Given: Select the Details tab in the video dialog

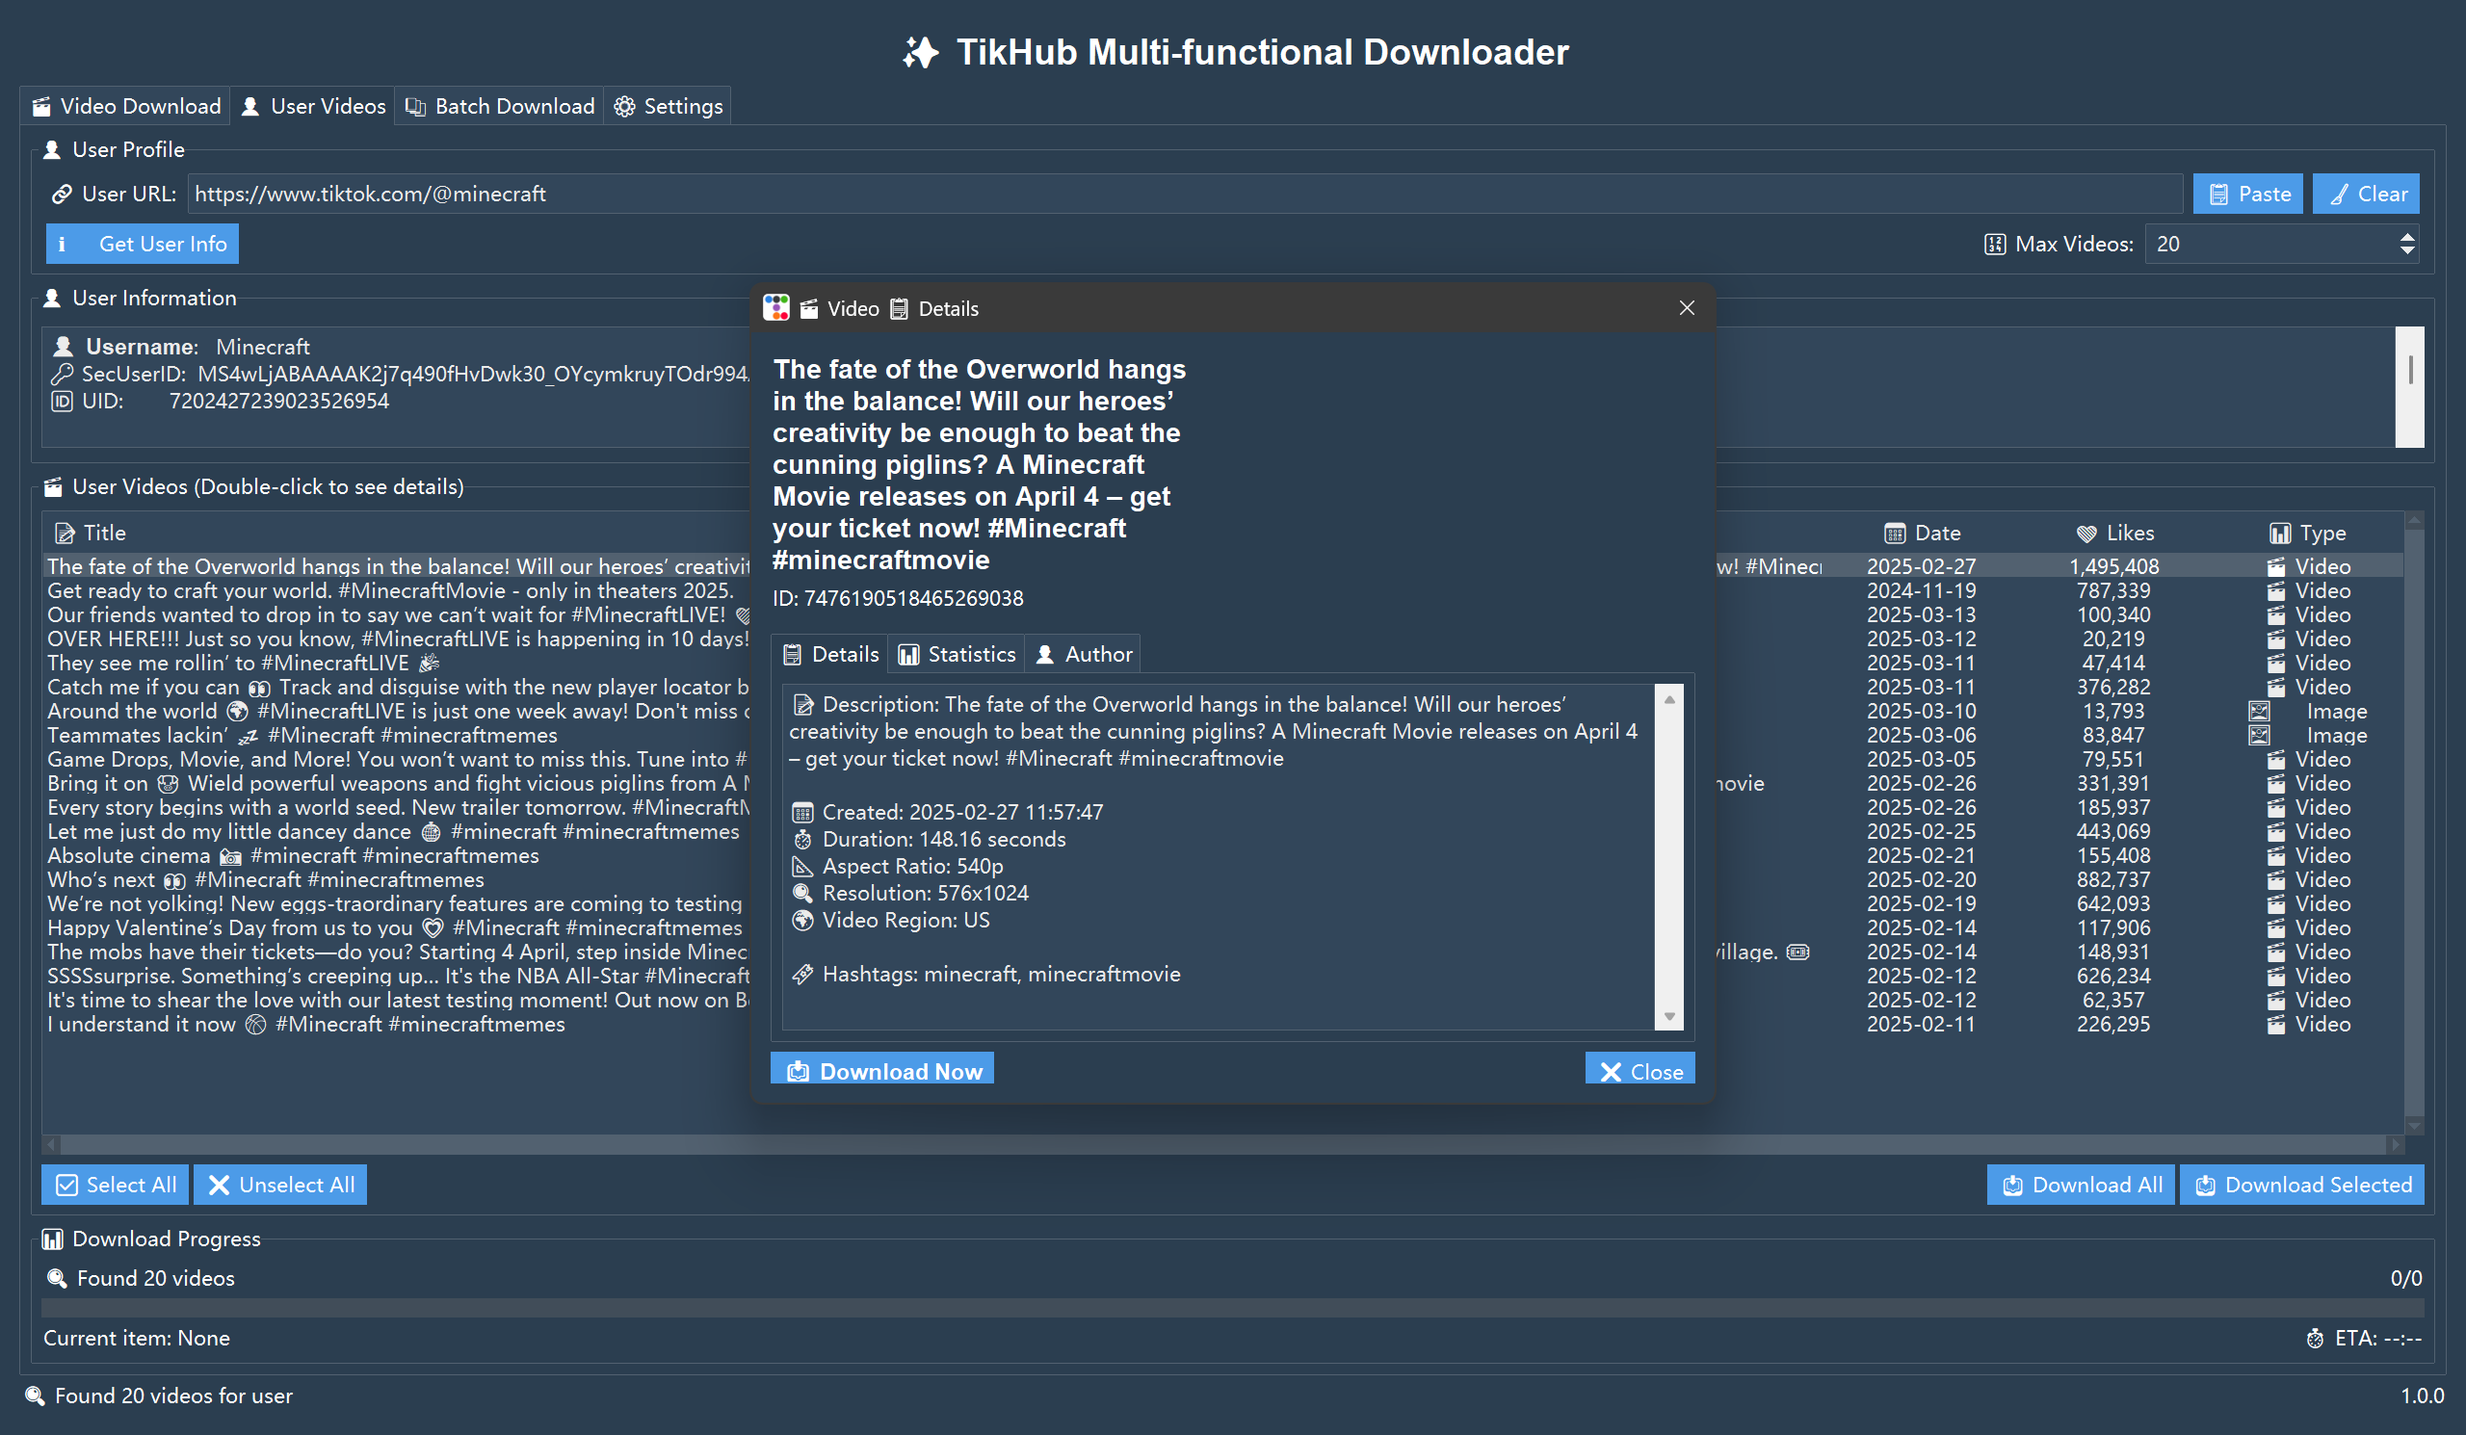Looking at the screenshot, I should tap(830, 654).
